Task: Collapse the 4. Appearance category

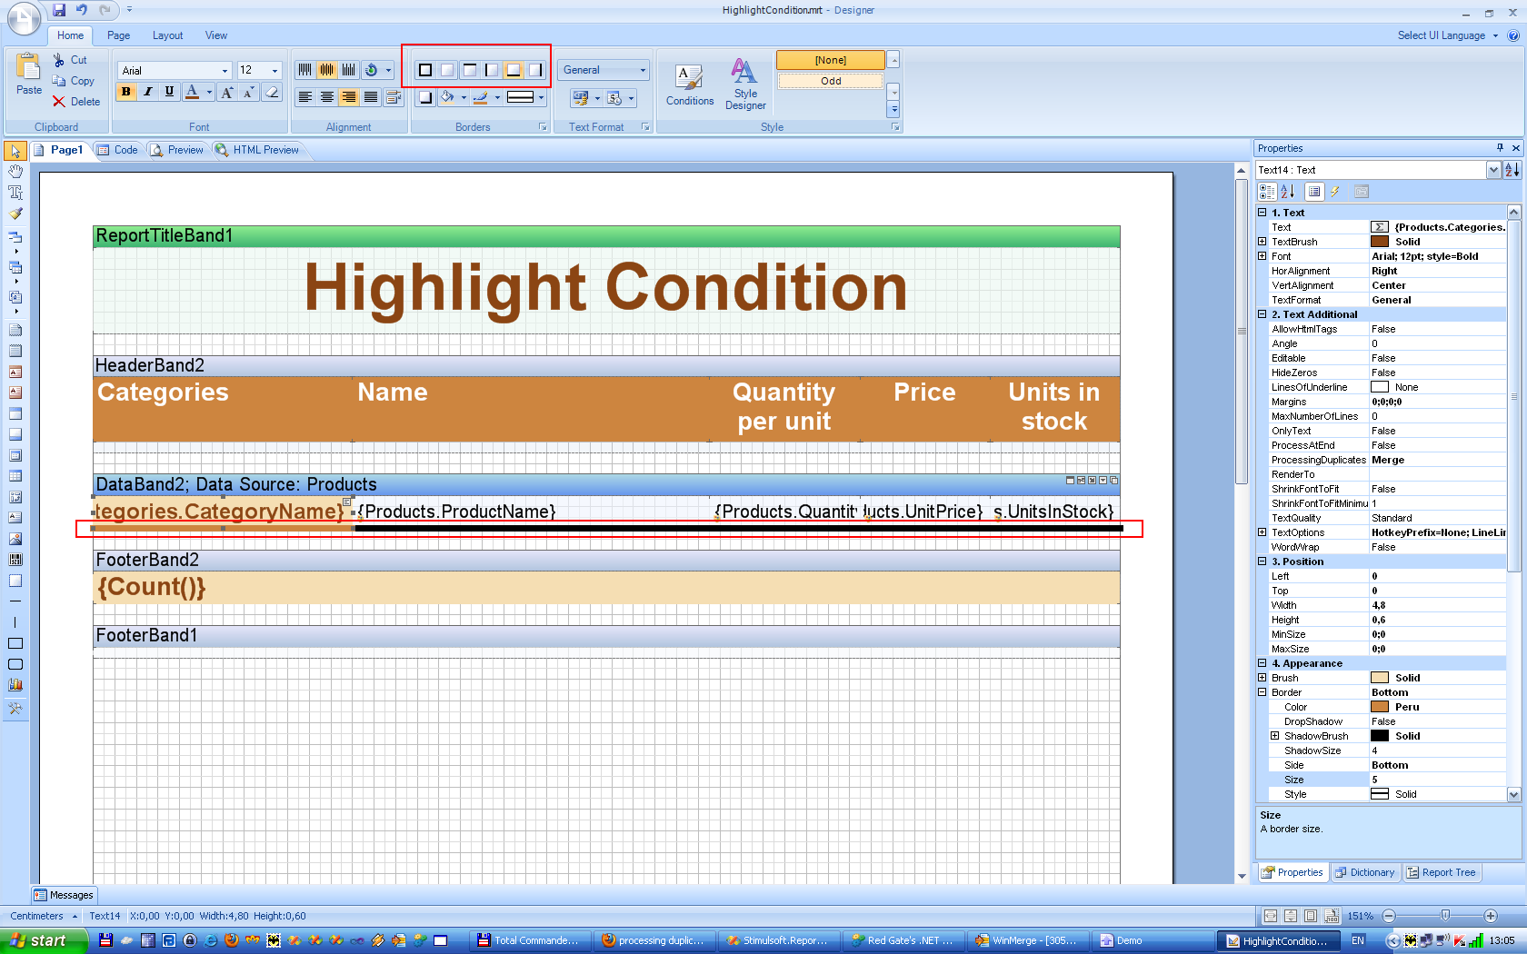Action: tap(1263, 663)
